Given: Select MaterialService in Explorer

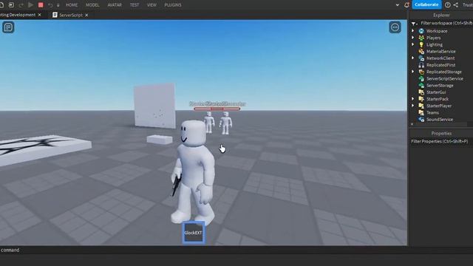Looking at the screenshot, I should click(x=441, y=51).
